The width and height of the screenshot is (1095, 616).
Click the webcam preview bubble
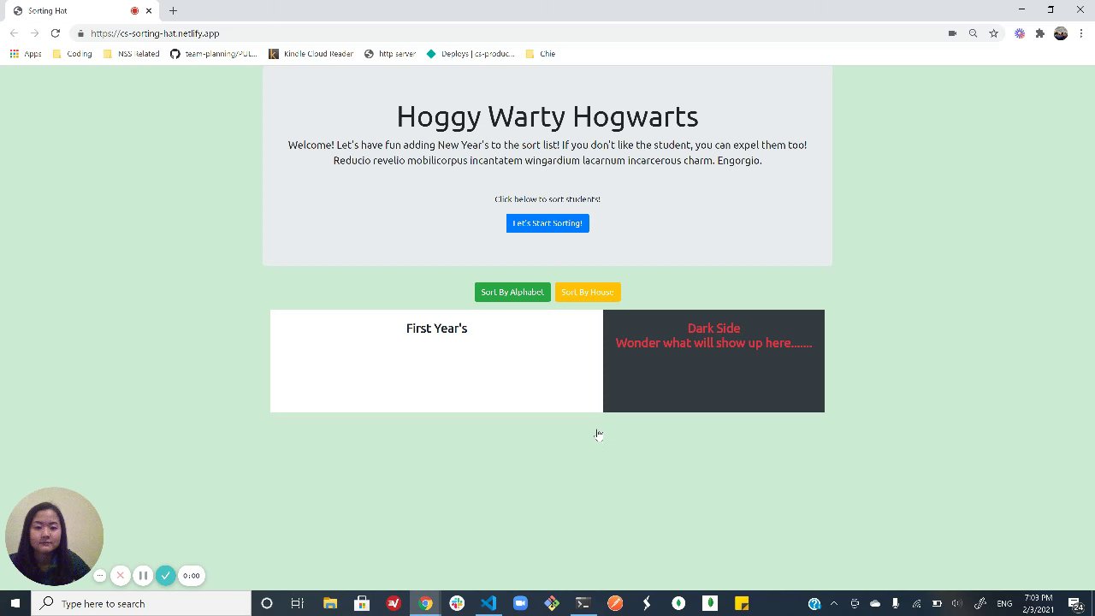click(54, 536)
